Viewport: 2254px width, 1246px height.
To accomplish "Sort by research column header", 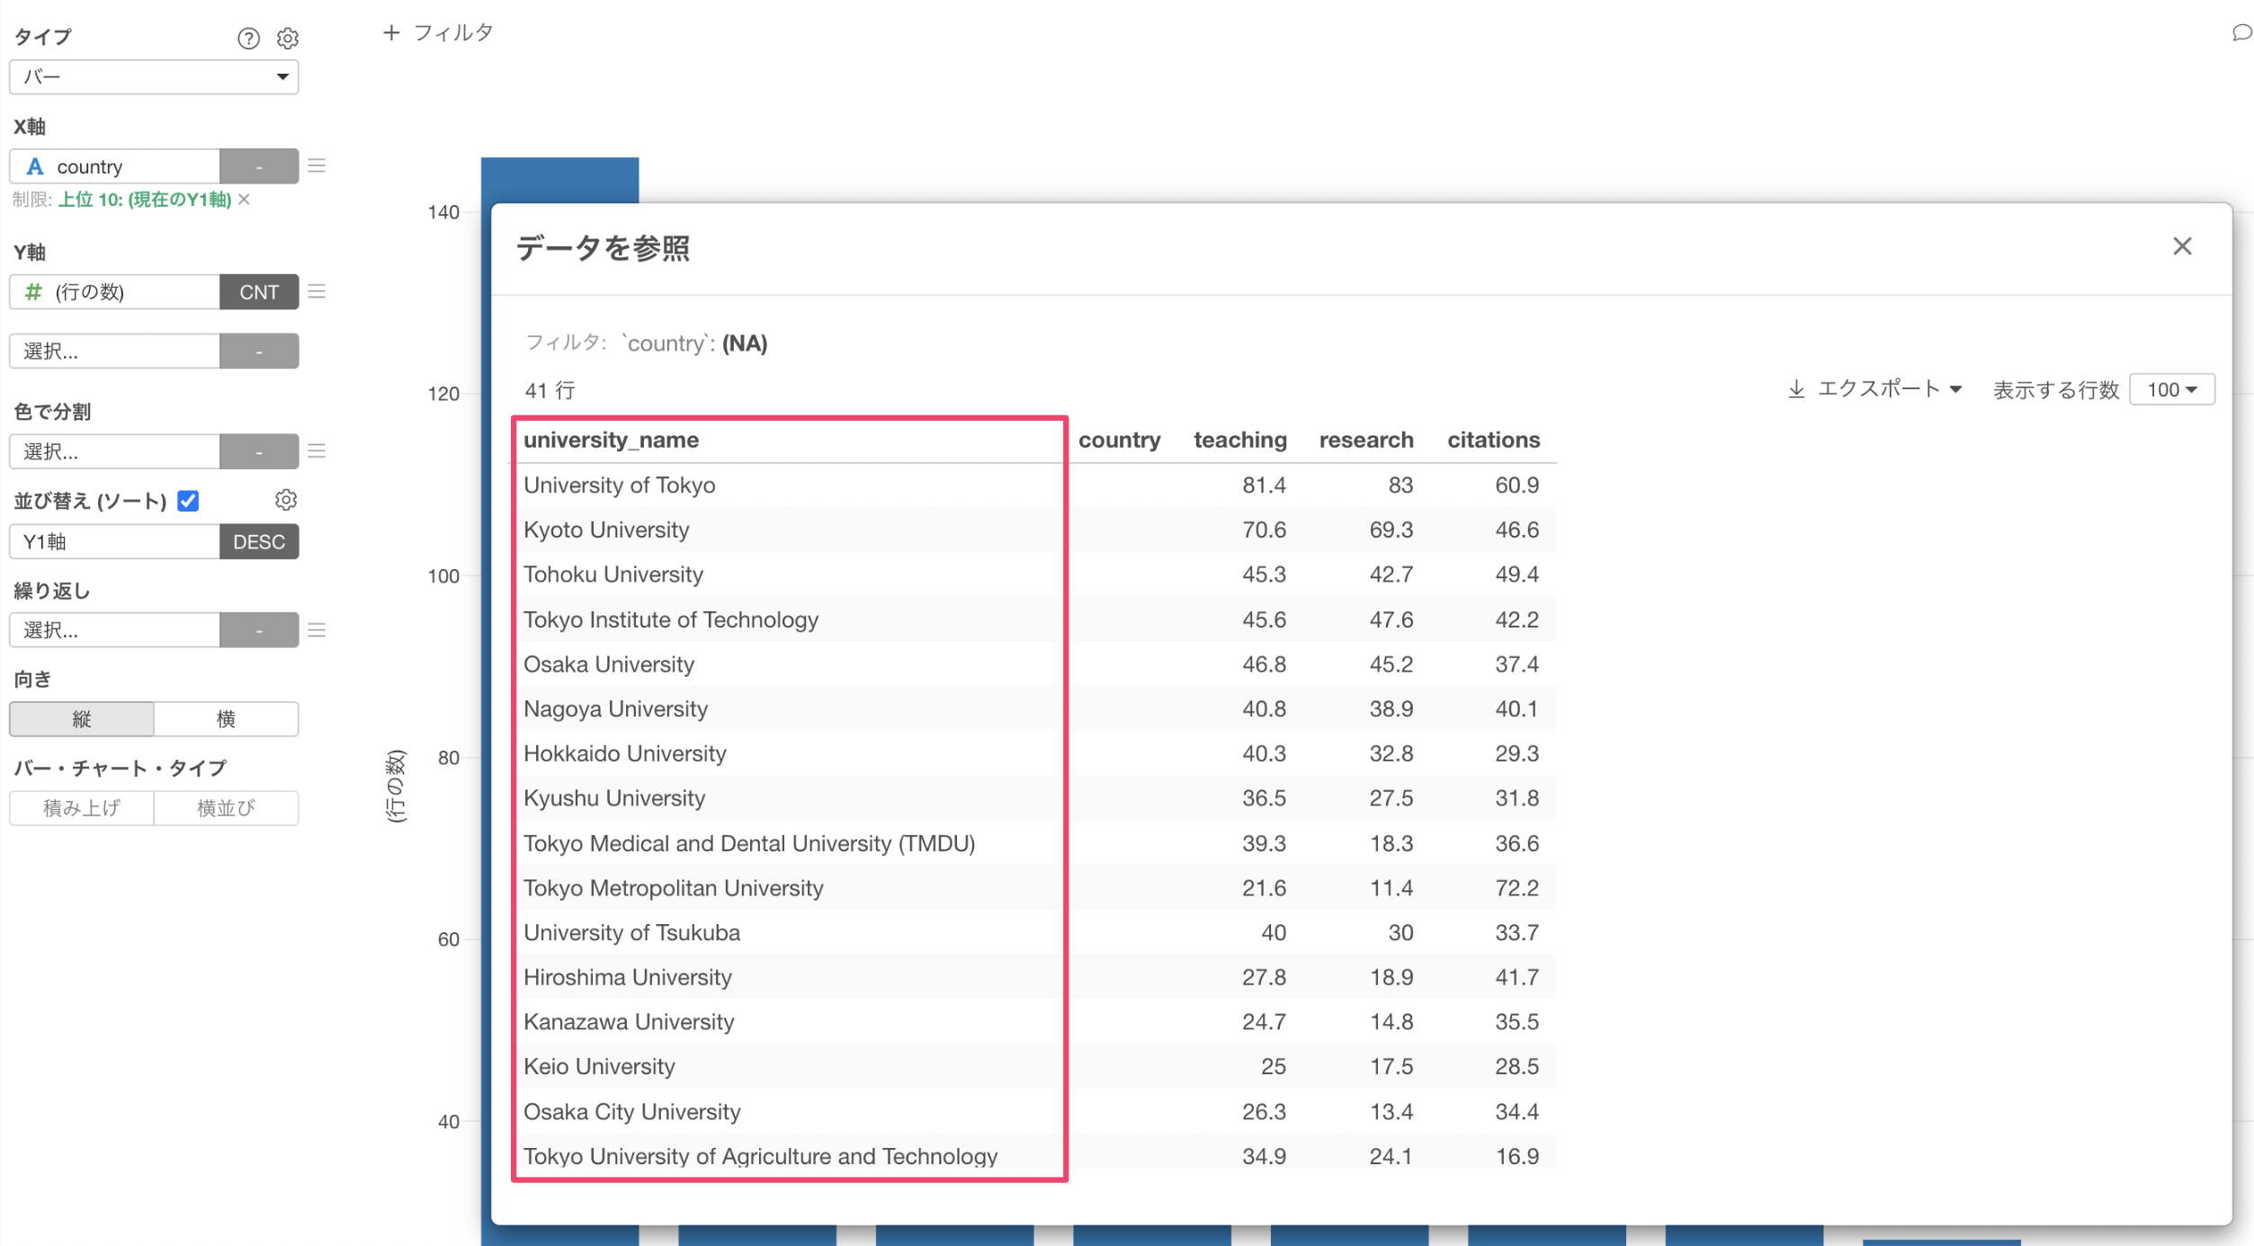I will pyautogui.click(x=1365, y=440).
